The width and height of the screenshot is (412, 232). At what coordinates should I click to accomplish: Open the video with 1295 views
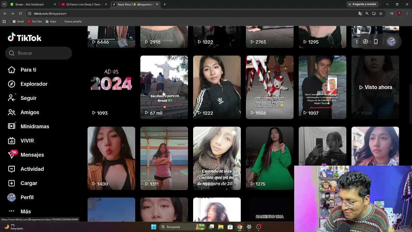click(x=323, y=37)
